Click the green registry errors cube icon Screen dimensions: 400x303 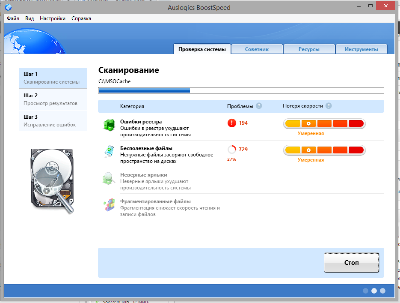pyautogui.click(x=109, y=125)
